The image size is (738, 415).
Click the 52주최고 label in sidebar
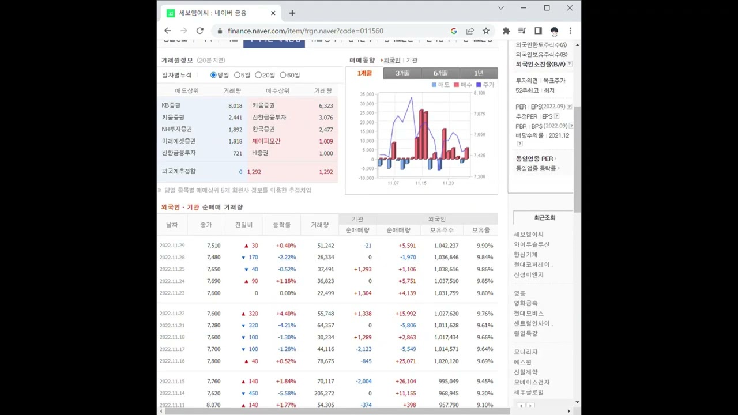pos(527,90)
